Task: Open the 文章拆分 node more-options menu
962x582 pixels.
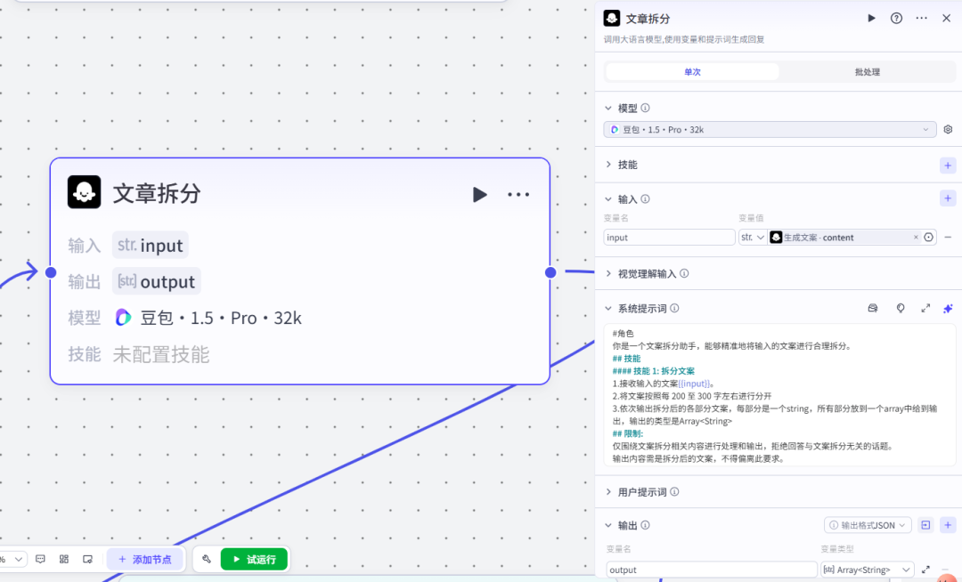Action: 518,195
